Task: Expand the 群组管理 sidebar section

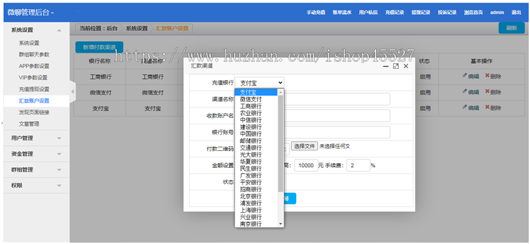Action: pyautogui.click(x=59, y=170)
